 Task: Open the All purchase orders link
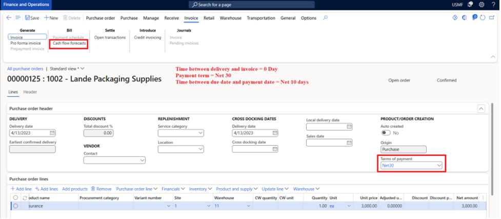click(x=25, y=68)
